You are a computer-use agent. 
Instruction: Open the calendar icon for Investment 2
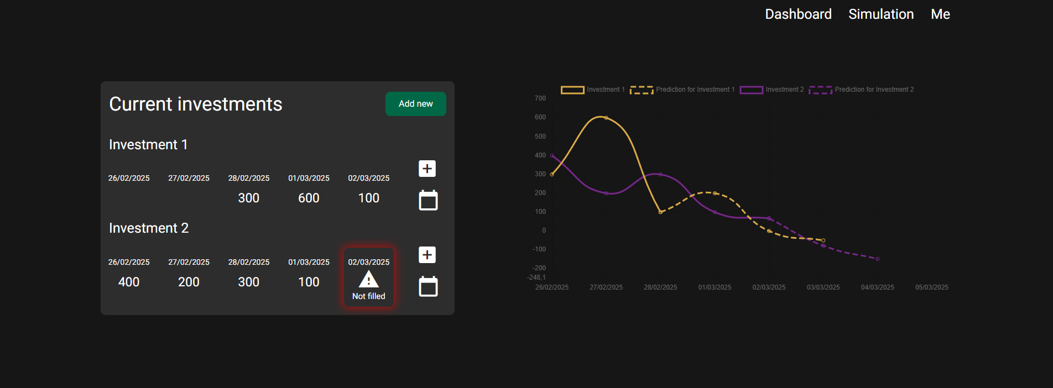pos(428,286)
